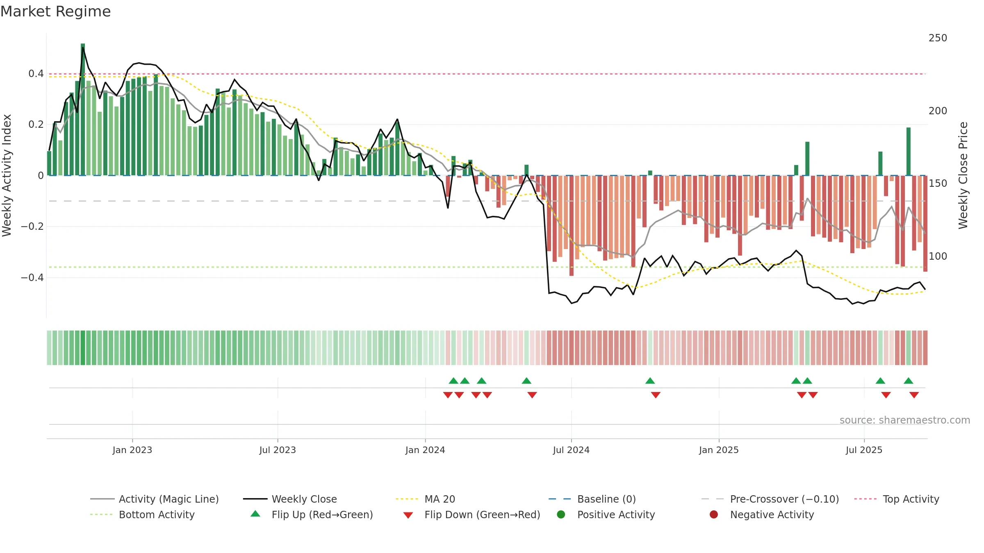Click the Jul 2023 axis label
The height and width of the screenshot is (553, 984).
point(278,450)
